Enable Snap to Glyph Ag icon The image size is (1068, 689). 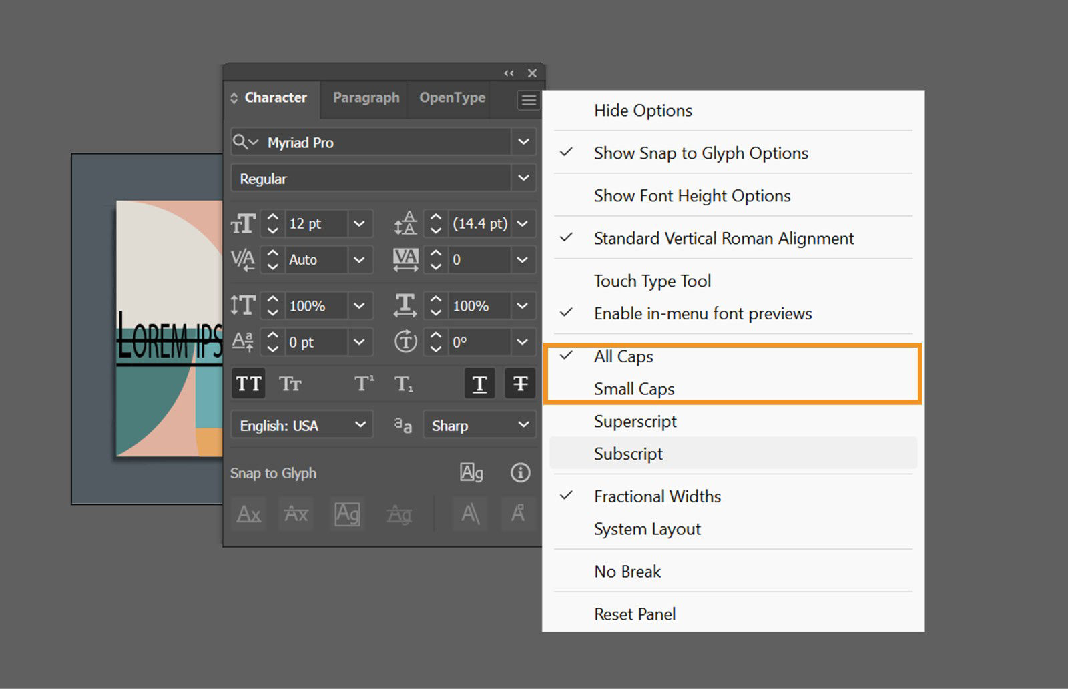[x=471, y=473]
